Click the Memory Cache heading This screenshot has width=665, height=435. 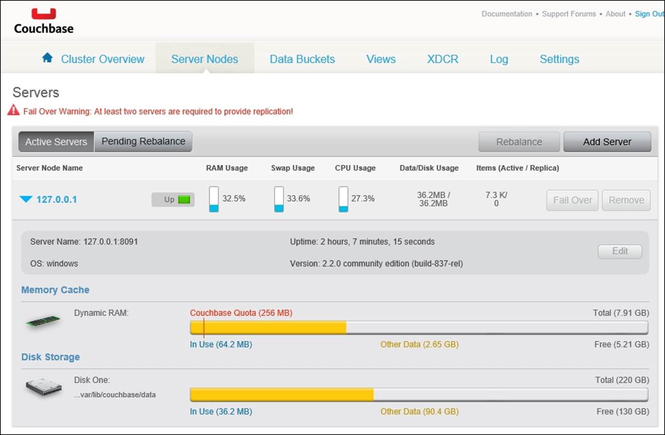coord(55,290)
